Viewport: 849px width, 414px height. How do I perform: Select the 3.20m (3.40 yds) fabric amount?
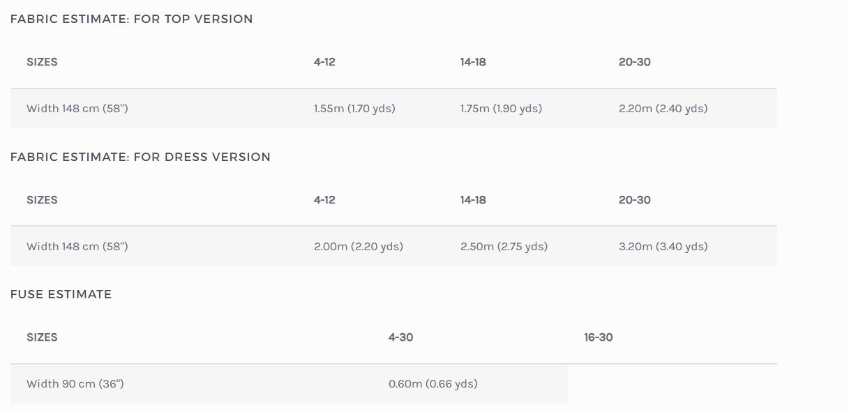click(663, 247)
